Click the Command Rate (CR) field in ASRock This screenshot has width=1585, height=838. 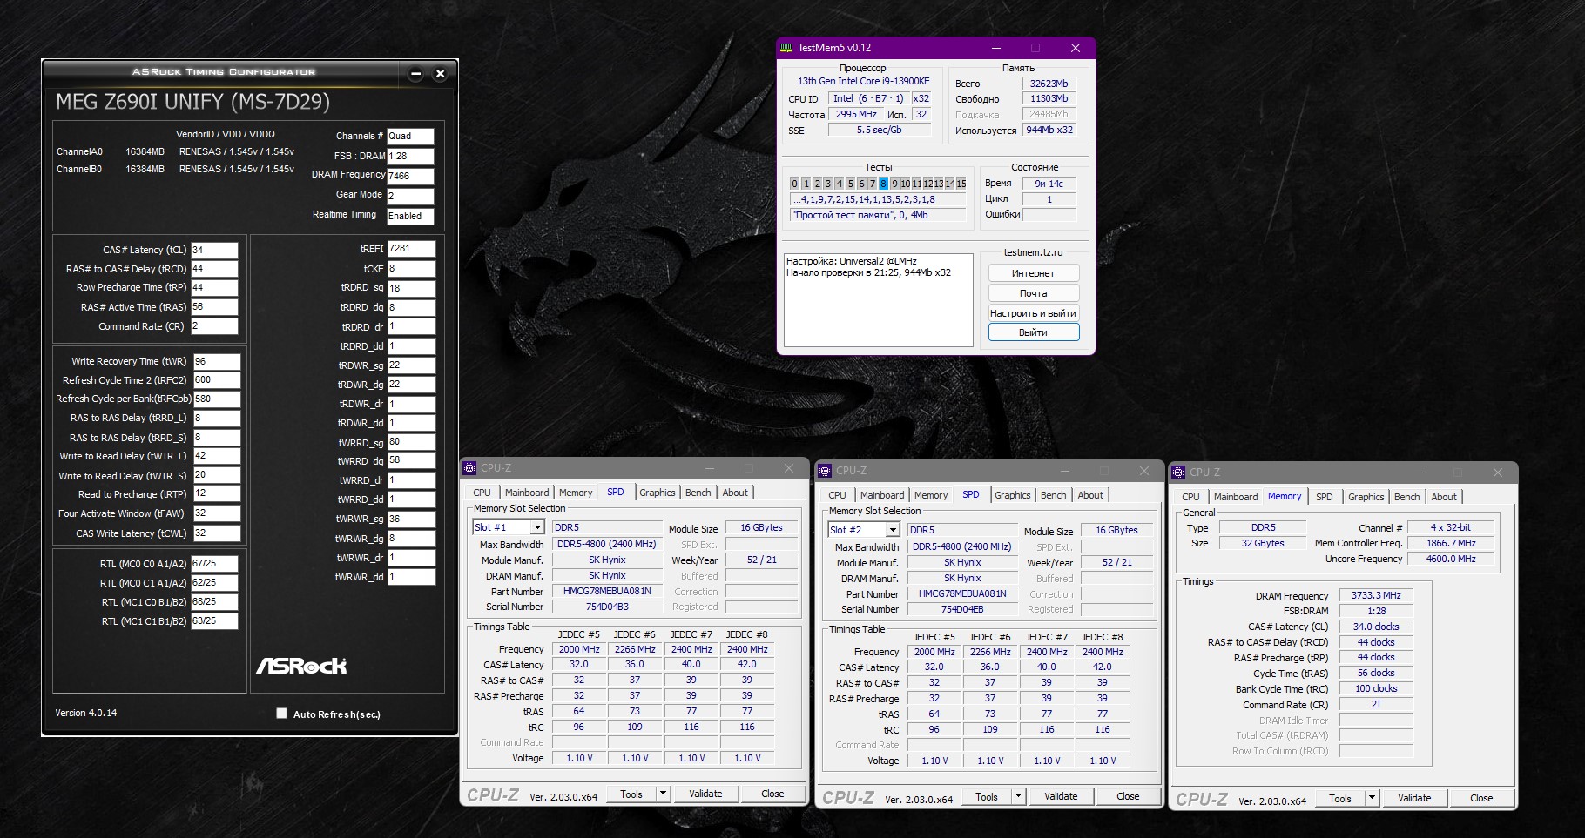coord(214,326)
